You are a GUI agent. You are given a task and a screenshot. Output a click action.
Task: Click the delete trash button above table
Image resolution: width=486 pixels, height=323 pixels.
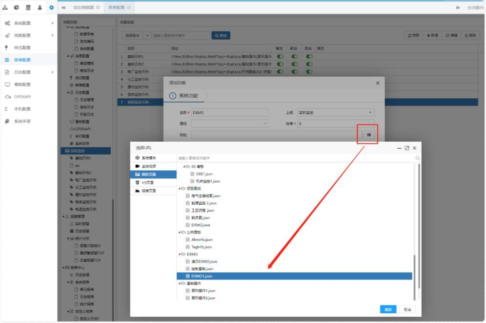(x=470, y=35)
